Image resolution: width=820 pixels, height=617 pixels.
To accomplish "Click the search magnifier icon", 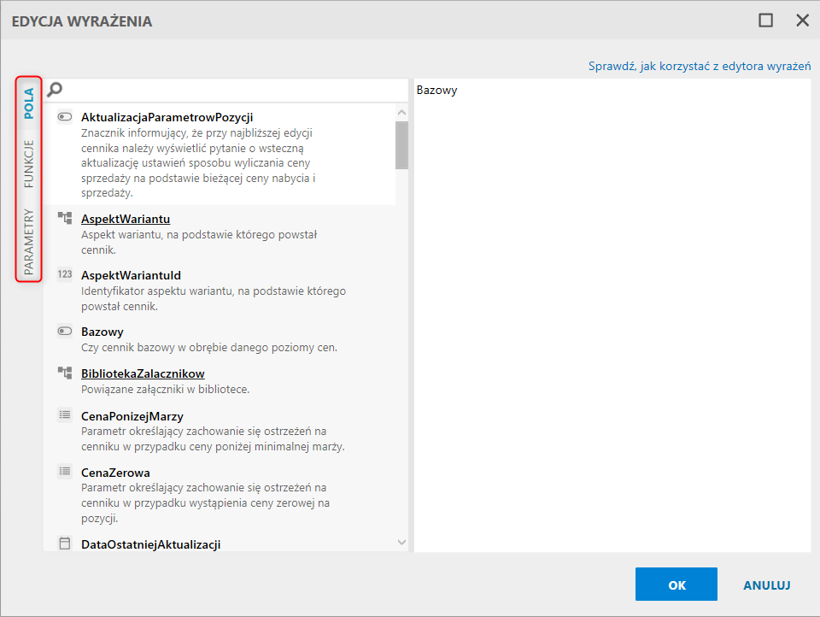I will point(55,89).
